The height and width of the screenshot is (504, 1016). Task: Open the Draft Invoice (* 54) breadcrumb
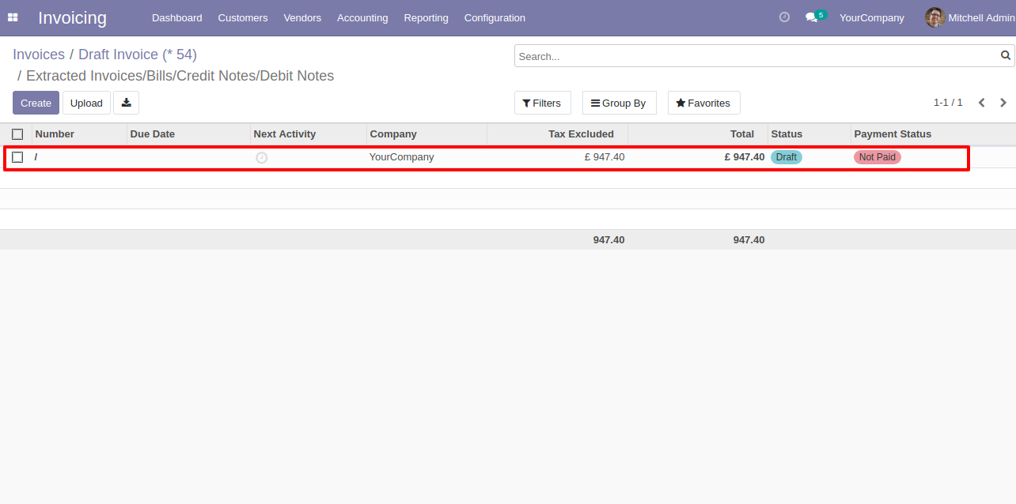click(x=138, y=55)
